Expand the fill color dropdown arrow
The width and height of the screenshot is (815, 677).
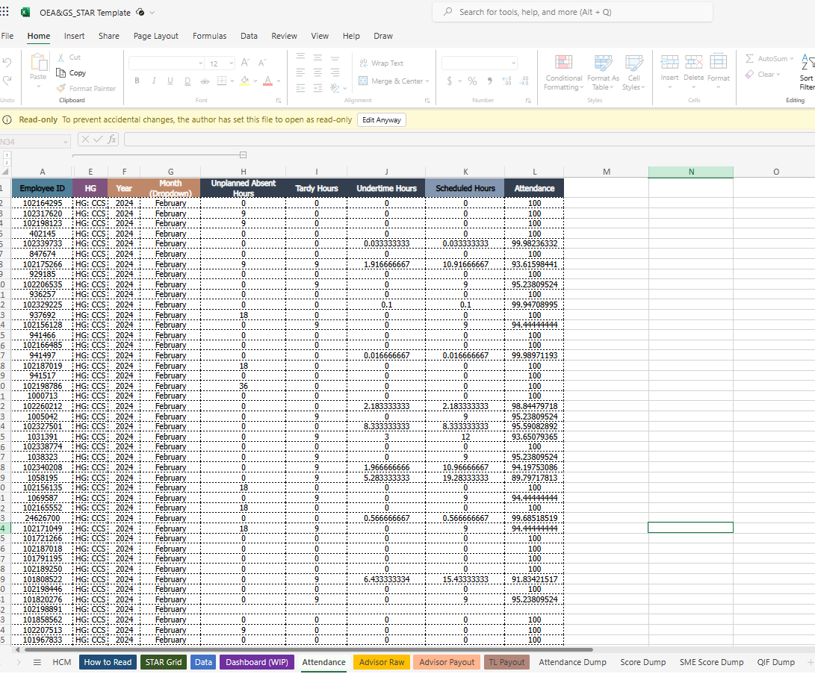255,81
